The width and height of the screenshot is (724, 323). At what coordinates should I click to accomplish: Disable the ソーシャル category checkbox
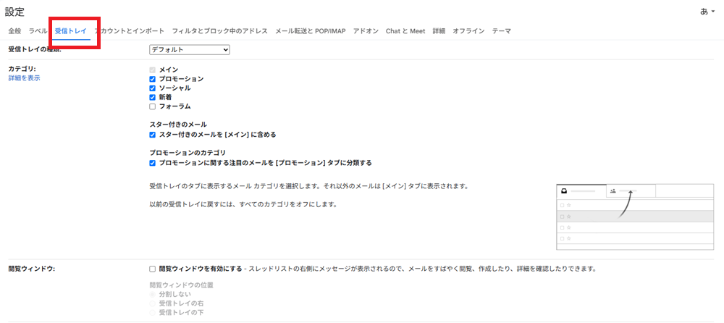153,88
